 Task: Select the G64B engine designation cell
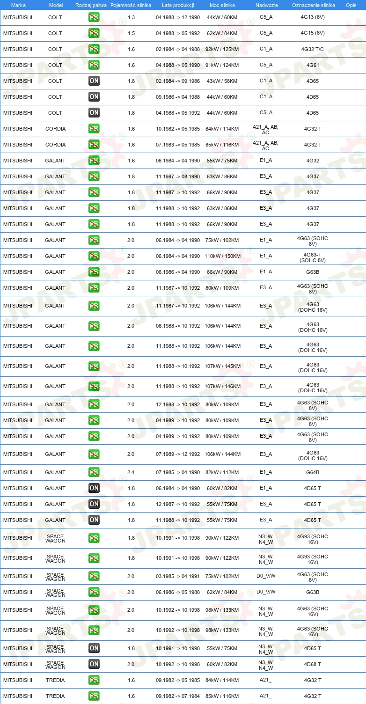313,472
